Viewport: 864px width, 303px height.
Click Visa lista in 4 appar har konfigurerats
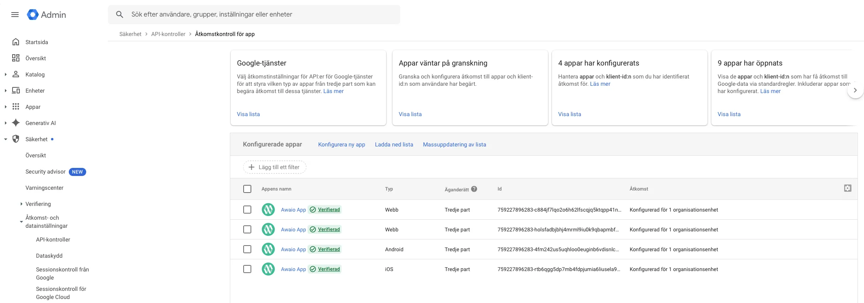tap(570, 114)
